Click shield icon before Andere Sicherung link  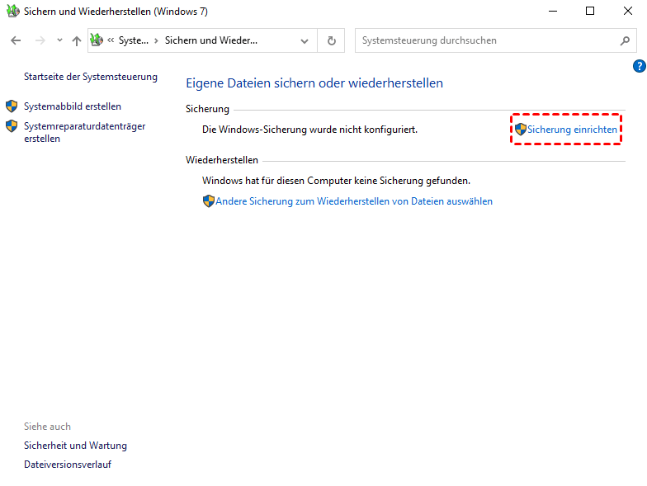(x=209, y=201)
